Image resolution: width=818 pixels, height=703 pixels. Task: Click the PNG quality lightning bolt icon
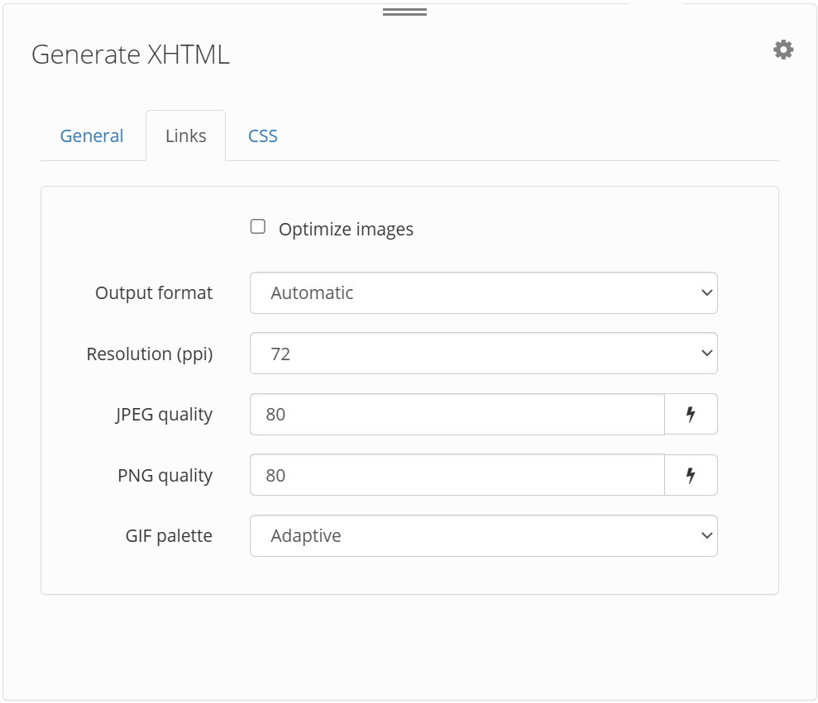click(x=691, y=475)
